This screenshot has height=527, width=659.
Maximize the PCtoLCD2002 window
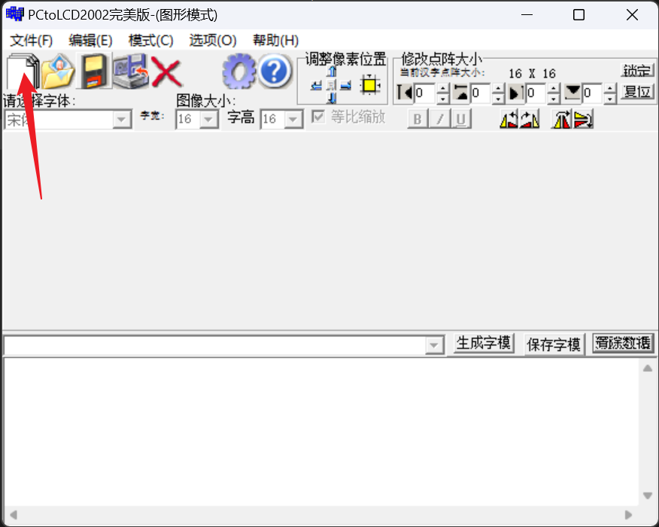click(x=579, y=15)
